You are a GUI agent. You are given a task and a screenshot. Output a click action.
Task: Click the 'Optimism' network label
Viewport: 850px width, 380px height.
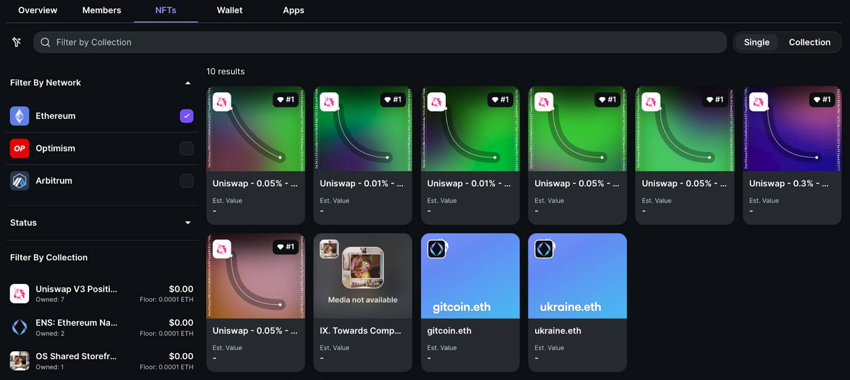[x=55, y=148]
